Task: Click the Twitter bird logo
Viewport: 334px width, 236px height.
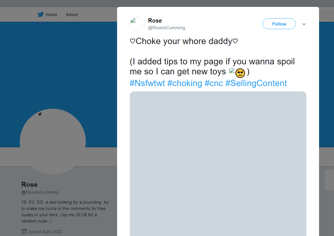Action: pyautogui.click(x=40, y=15)
